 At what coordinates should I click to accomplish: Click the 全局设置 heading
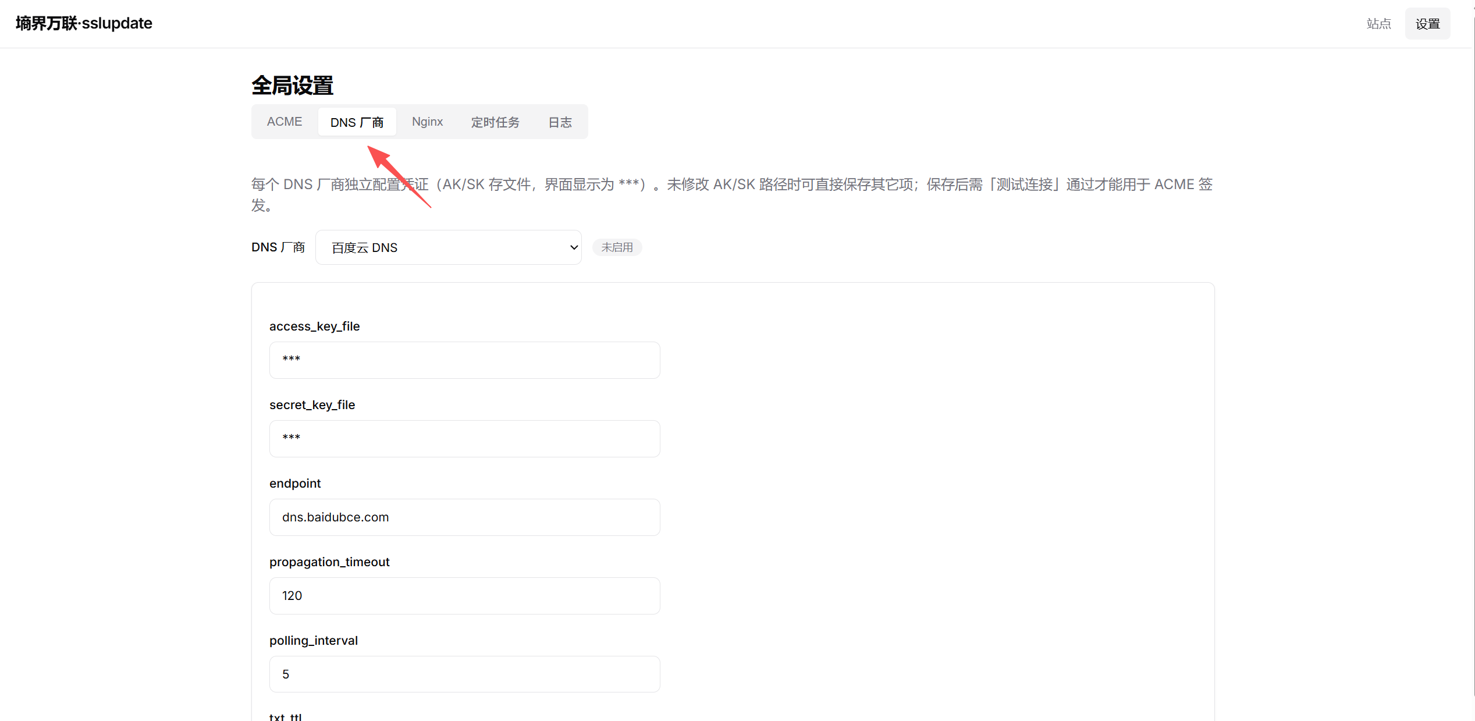point(292,86)
